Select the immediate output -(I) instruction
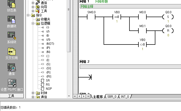Viewport: 181px width, 111px height. [x=48, y=60]
